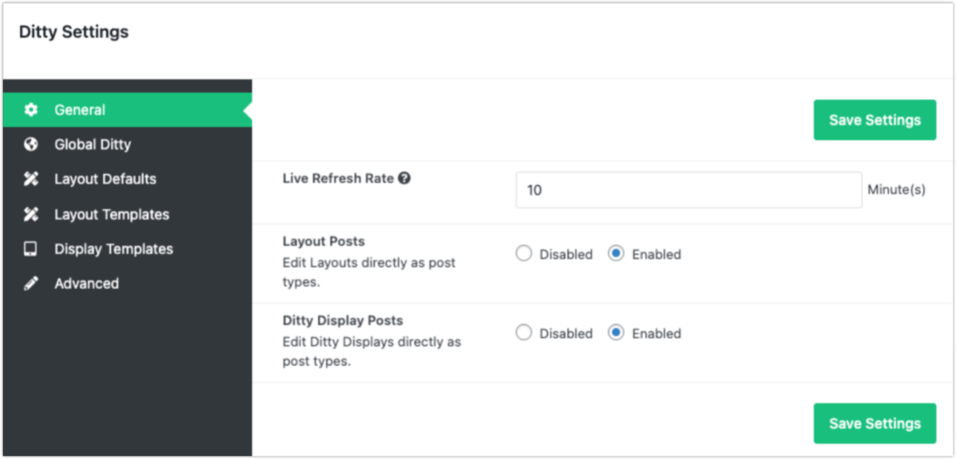Switch to Layout Templates tab
Image resolution: width=956 pixels, height=459 pixels.
pos(127,215)
